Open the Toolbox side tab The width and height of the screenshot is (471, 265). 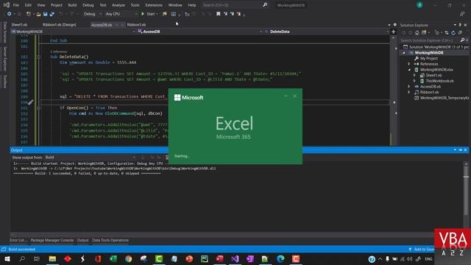click(x=5, y=81)
